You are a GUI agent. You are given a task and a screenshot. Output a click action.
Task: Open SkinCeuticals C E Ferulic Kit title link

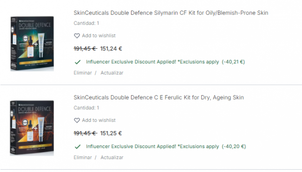159,98
